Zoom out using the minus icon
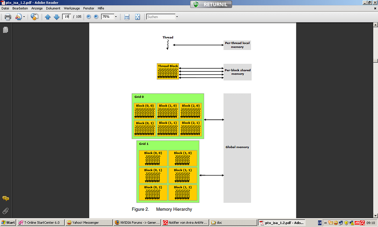 [88, 17]
